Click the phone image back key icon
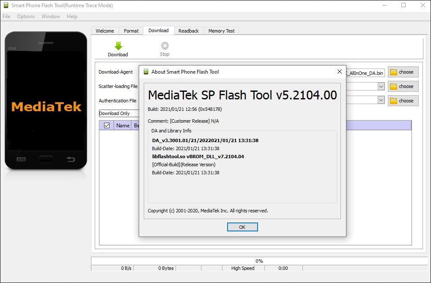The image size is (431, 283). tap(71, 159)
